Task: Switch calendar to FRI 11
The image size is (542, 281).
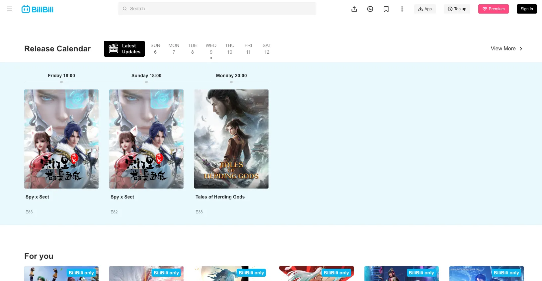Action: tap(248, 49)
